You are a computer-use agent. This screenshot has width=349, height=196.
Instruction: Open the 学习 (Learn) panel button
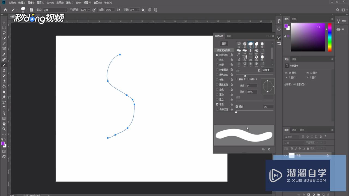tap(342, 21)
